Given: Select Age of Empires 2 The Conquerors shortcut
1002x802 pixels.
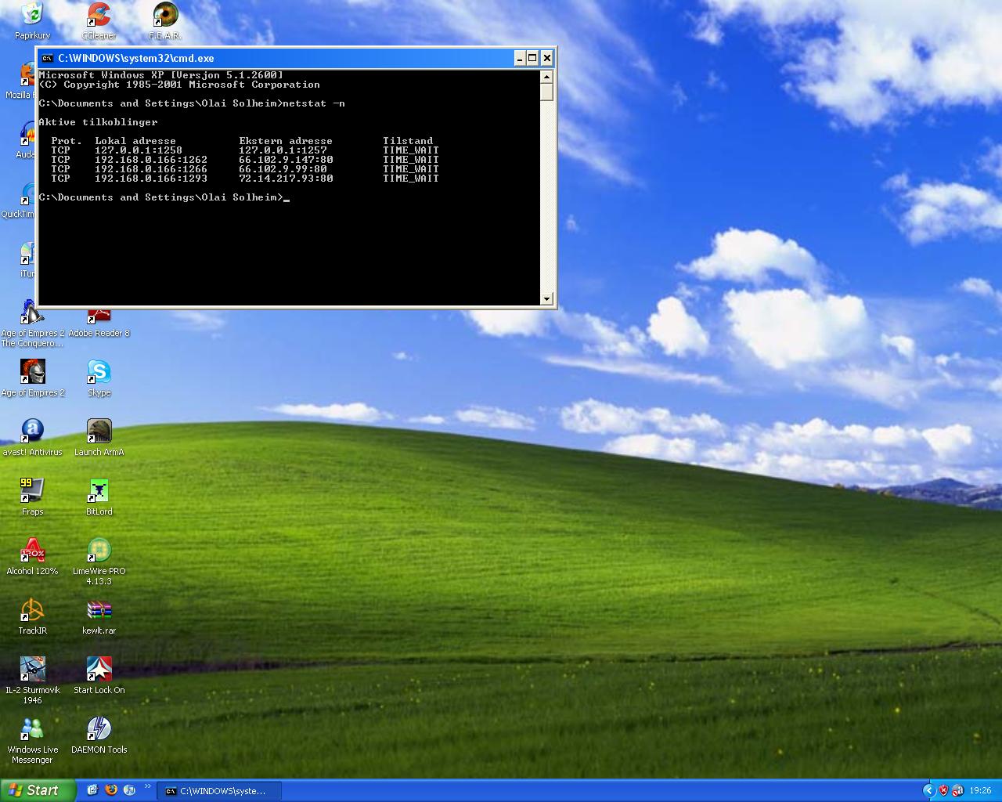Looking at the screenshot, I should (32, 324).
